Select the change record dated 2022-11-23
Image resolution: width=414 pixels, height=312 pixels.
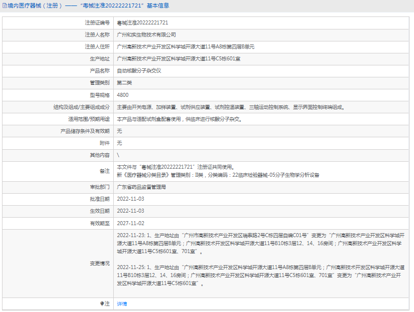pyautogui.click(x=260, y=243)
